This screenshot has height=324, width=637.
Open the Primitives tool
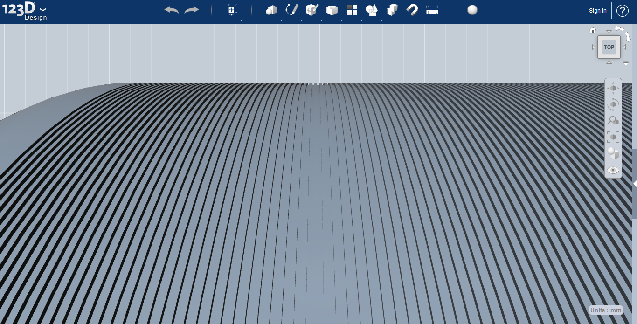(x=271, y=9)
